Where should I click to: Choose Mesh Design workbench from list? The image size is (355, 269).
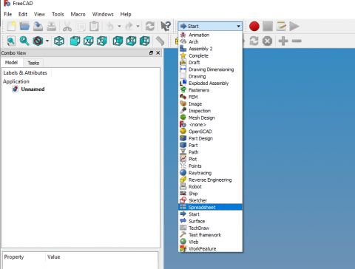[x=210, y=118]
